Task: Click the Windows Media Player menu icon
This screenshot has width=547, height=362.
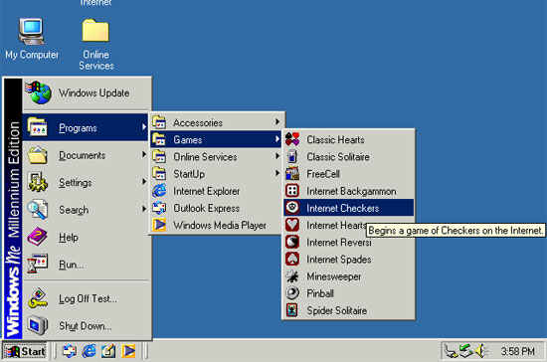Action: 159,225
